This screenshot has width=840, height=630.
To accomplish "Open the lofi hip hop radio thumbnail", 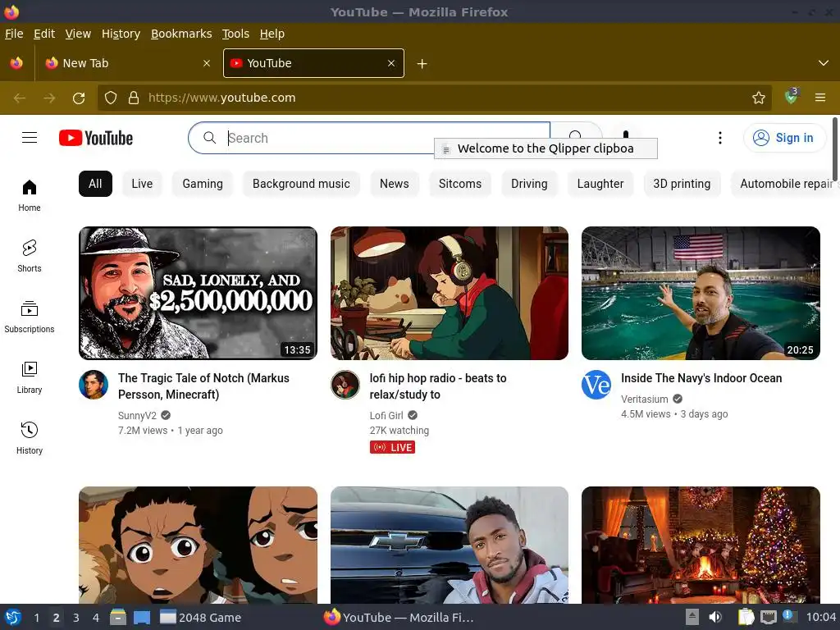I will point(450,293).
